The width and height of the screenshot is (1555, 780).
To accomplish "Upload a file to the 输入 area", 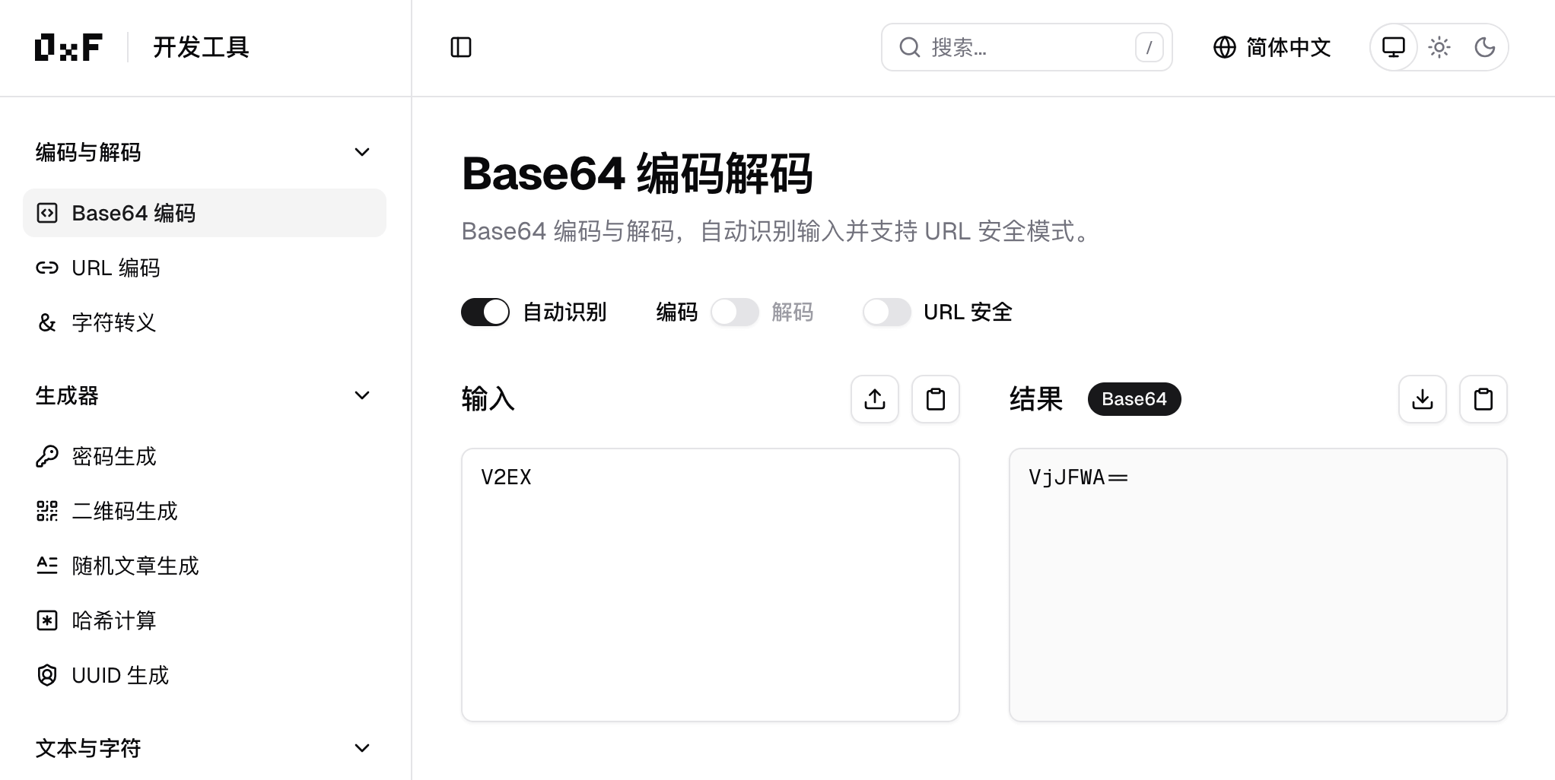I will tap(875, 399).
